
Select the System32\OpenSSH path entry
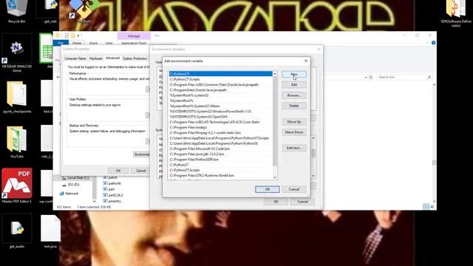[220, 117]
